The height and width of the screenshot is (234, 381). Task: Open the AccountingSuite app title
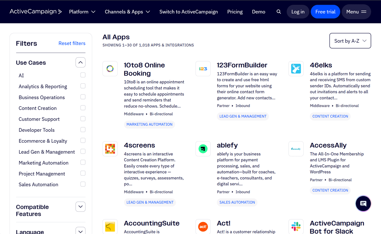pos(152,223)
